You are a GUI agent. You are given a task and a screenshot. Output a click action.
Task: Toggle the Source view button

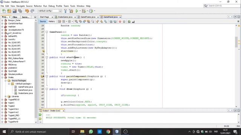(43, 22)
